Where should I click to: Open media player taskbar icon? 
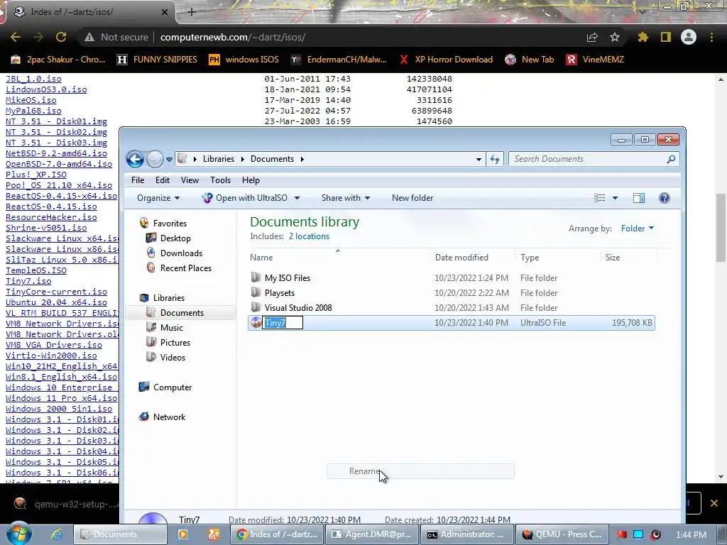(x=183, y=534)
